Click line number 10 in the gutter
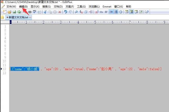Image resolution: width=169 pixels, height=112 pixels. [x=4, y=61]
